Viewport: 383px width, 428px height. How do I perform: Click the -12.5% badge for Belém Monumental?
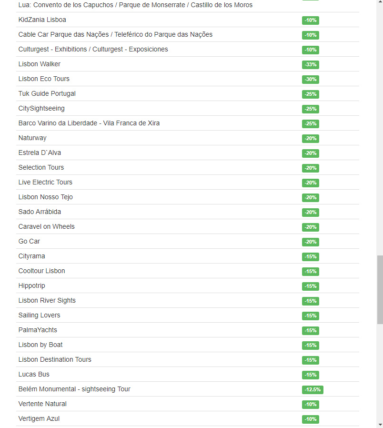tap(312, 389)
